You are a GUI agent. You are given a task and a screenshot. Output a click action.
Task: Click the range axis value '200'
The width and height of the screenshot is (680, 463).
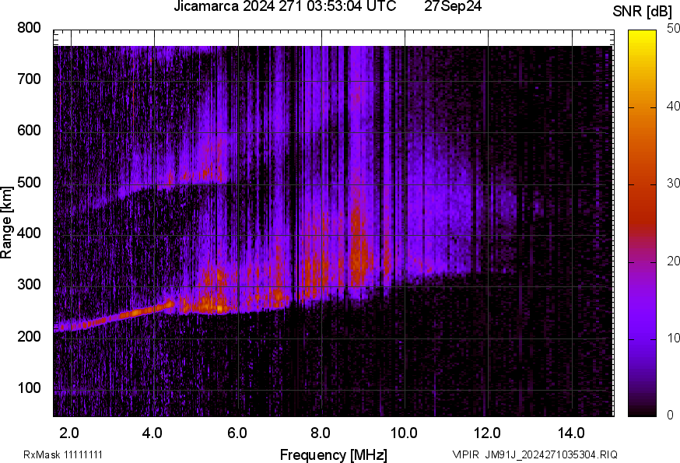click(x=29, y=336)
